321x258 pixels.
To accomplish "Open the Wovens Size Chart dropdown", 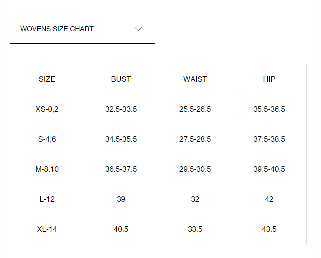I will coord(82,29).
